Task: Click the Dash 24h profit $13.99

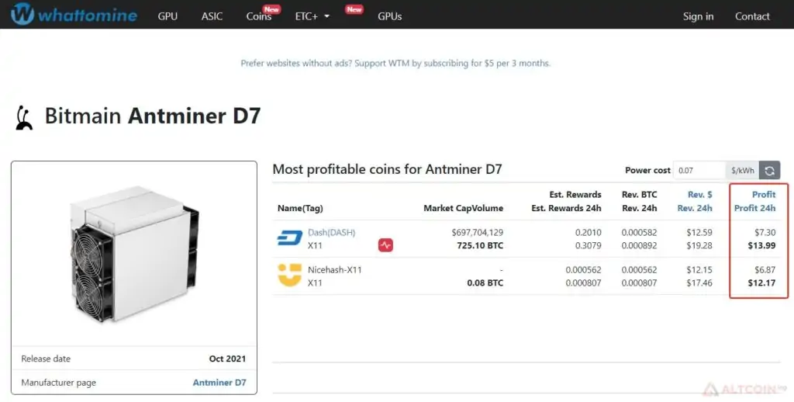Action: tap(761, 245)
